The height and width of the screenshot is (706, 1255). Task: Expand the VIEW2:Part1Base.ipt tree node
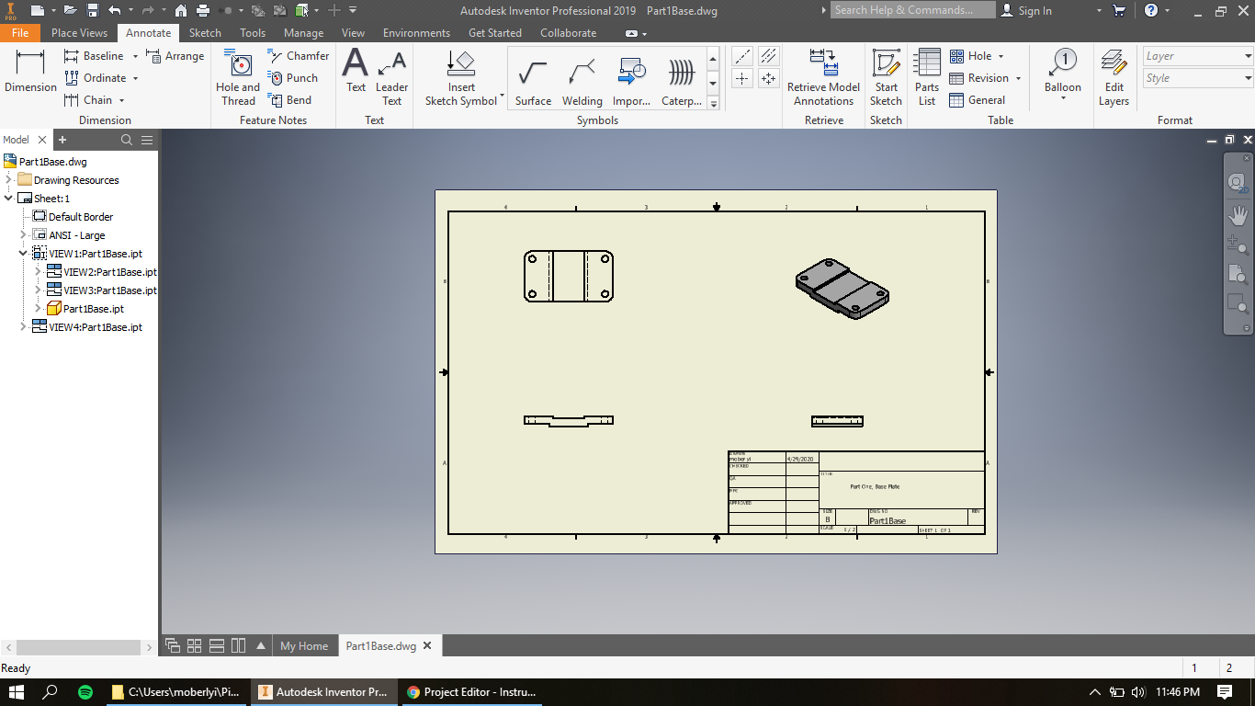37,271
